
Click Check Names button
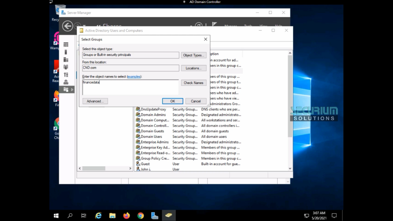click(x=193, y=83)
